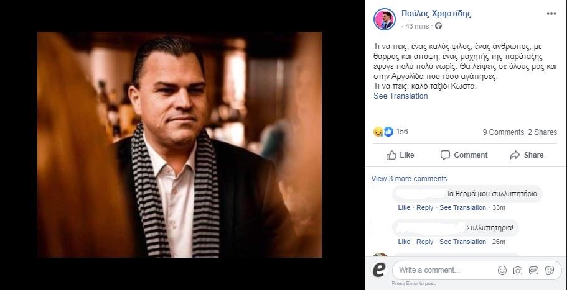Click the sad reaction emoji icon
567x290 pixels.
click(x=378, y=132)
